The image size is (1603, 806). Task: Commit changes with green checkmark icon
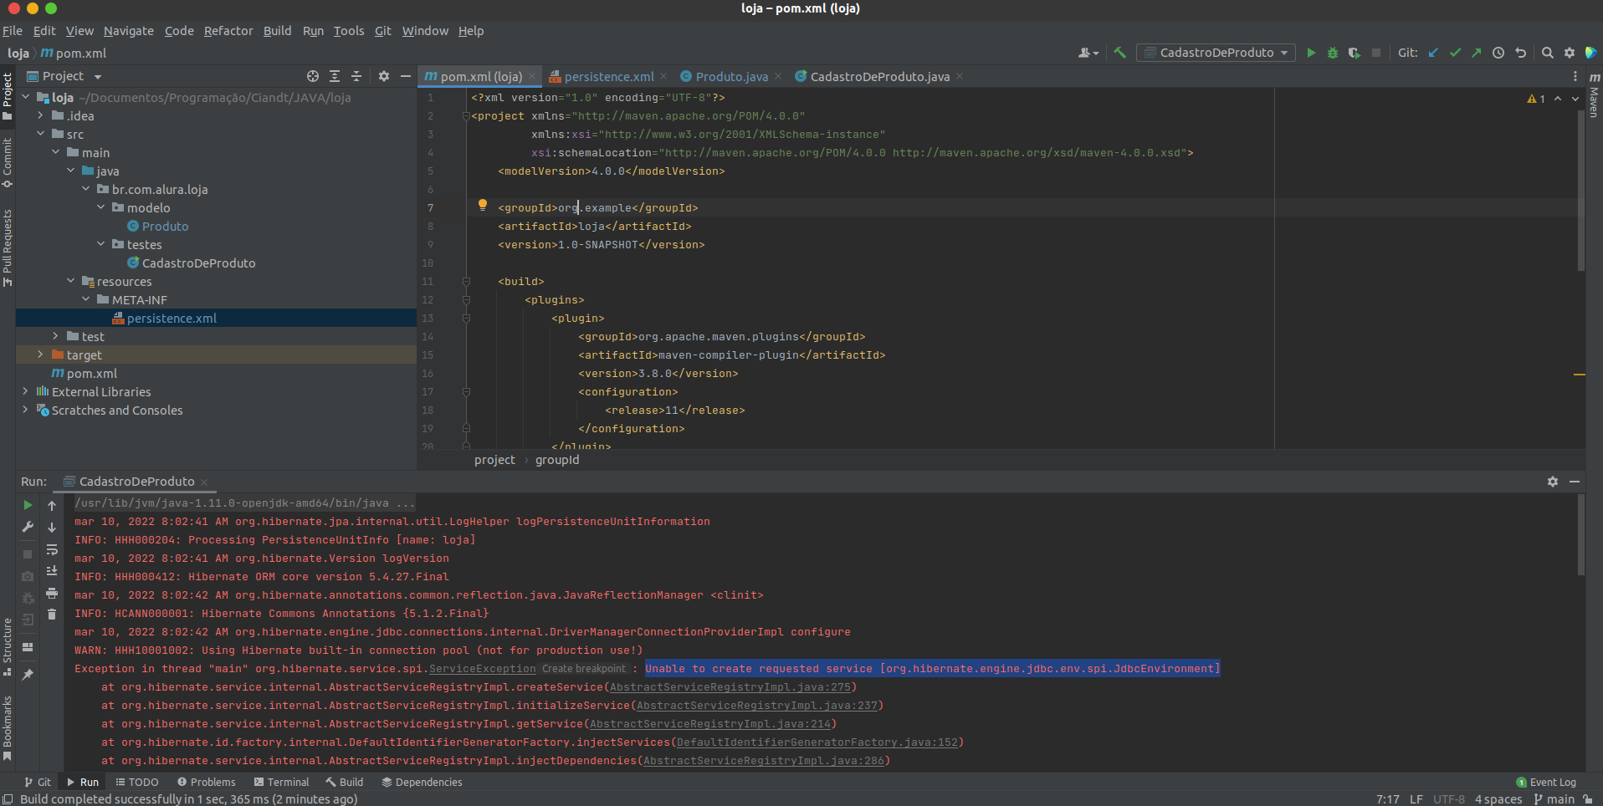1455,53
